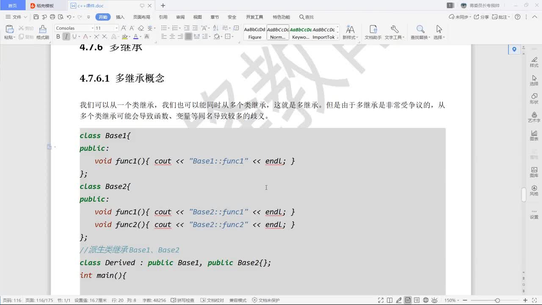Select the Figure style
This screenshot has width=542, height=305.
pyautogui.click(x=254, y=33)
